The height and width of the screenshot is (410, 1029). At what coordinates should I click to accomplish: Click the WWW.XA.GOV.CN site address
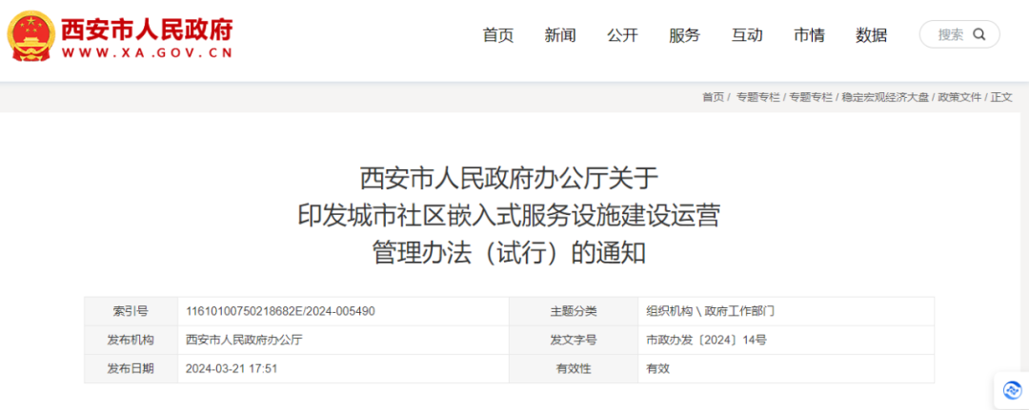(x=147, y=54)
